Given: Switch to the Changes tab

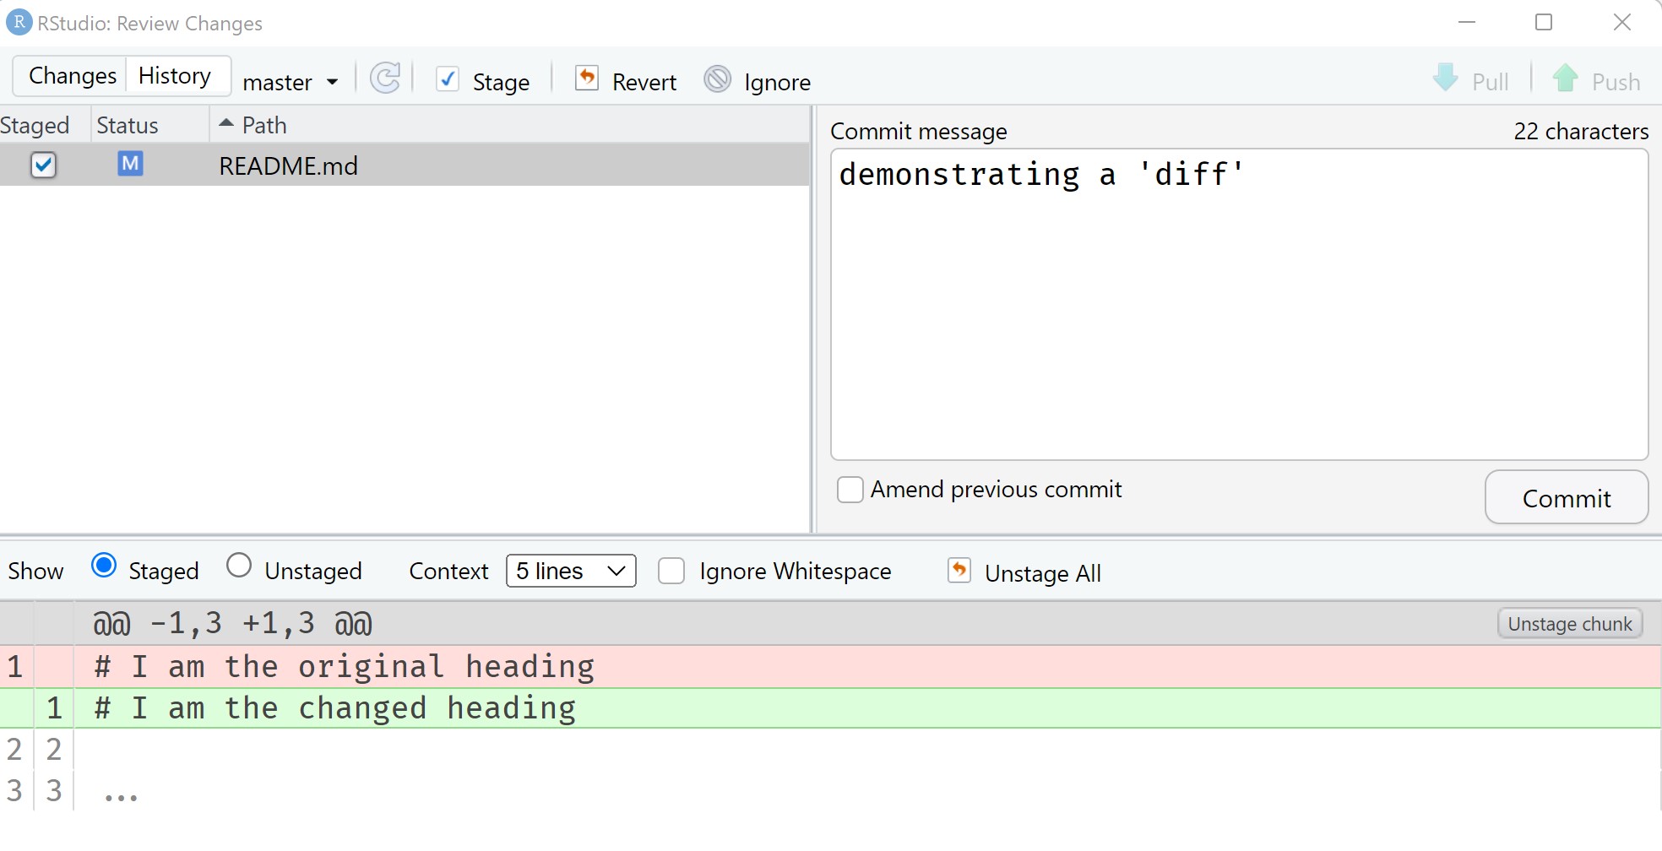Looking at the screenshot, I should click(x=72, y=75).
